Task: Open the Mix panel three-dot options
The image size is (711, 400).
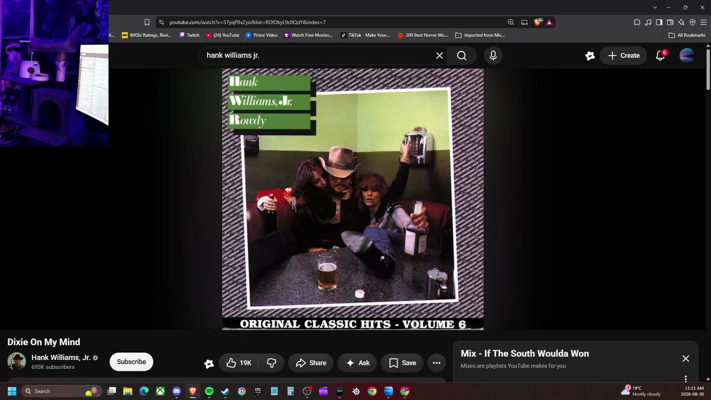Action: tap(685, 379)
